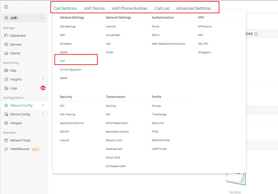
Task: Click the Devices icon in the sidebar
Action: (x=6, y=45)
